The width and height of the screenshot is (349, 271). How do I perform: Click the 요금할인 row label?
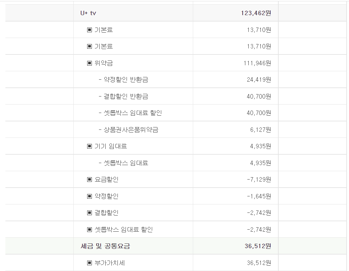(x=106, y=180)
